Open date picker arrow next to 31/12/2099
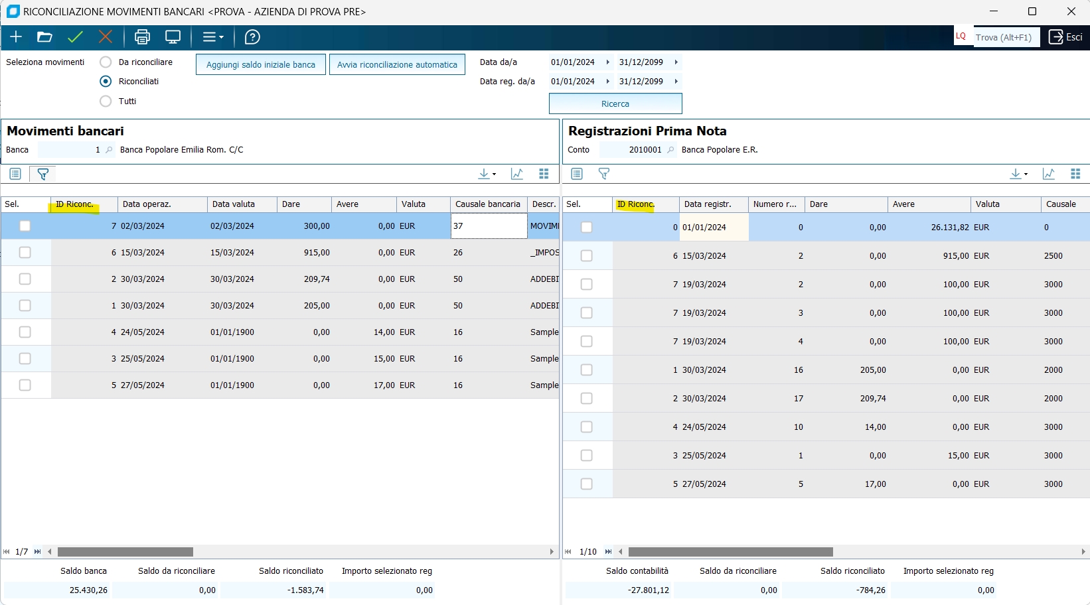This screenshot has width=1090, height=605. [x=676, y=62]
